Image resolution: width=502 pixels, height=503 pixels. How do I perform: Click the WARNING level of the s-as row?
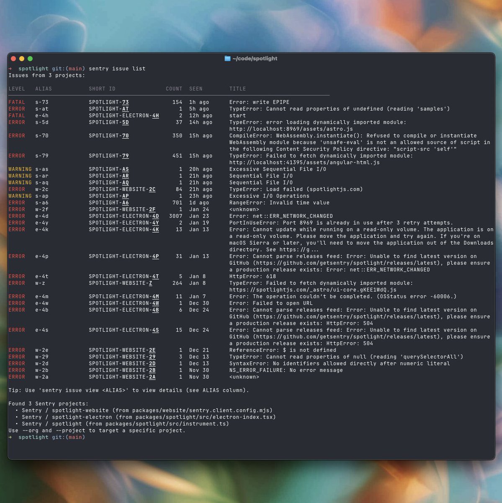click(x=20, y=169)
